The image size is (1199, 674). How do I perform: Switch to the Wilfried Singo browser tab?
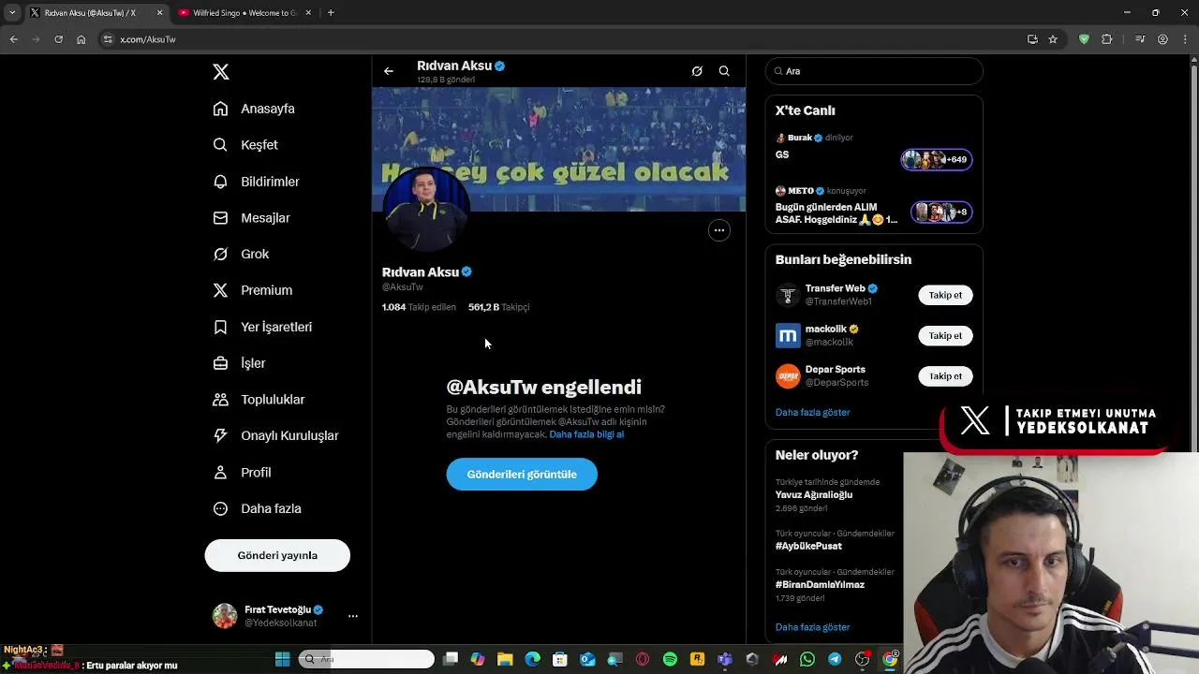coord(244,13)
